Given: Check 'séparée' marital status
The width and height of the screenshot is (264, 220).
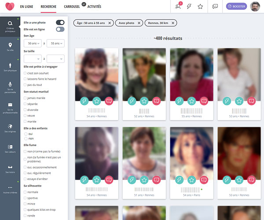Looking at the screenshot, I should point(25,104).
